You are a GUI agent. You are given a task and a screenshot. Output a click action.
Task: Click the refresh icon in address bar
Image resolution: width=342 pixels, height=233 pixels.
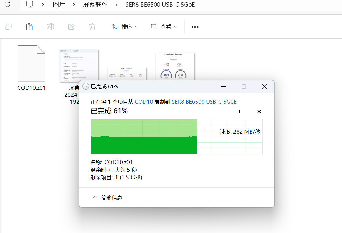coord(7,4)
